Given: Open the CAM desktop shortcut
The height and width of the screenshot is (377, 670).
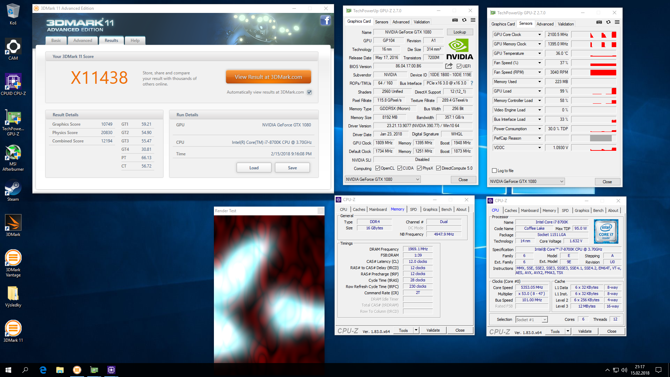Looking at the screenshot, I should [13, 49].
